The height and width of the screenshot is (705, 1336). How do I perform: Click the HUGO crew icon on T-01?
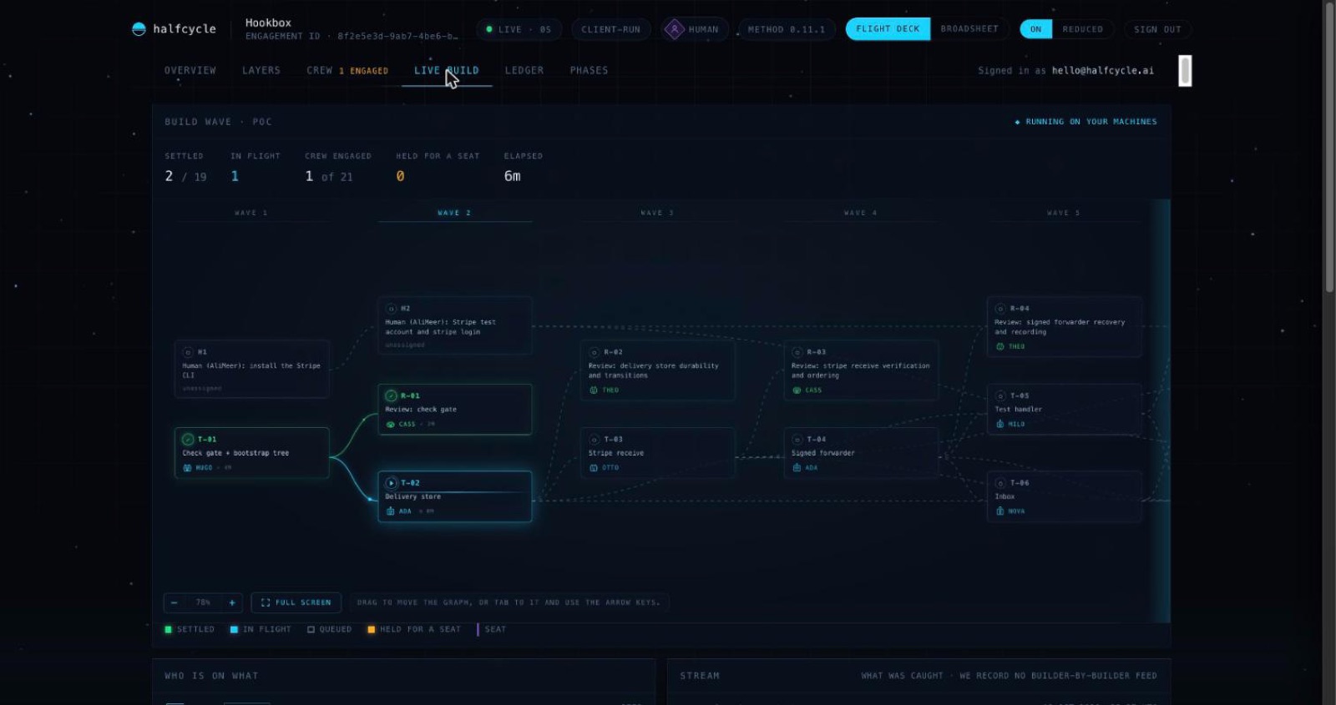point(187,467)
